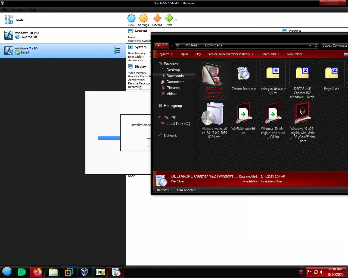Expand the address bar history dropdown
The width and height of the screenshot is (348, 278).
pyautogui.click(x=310, y=45)
